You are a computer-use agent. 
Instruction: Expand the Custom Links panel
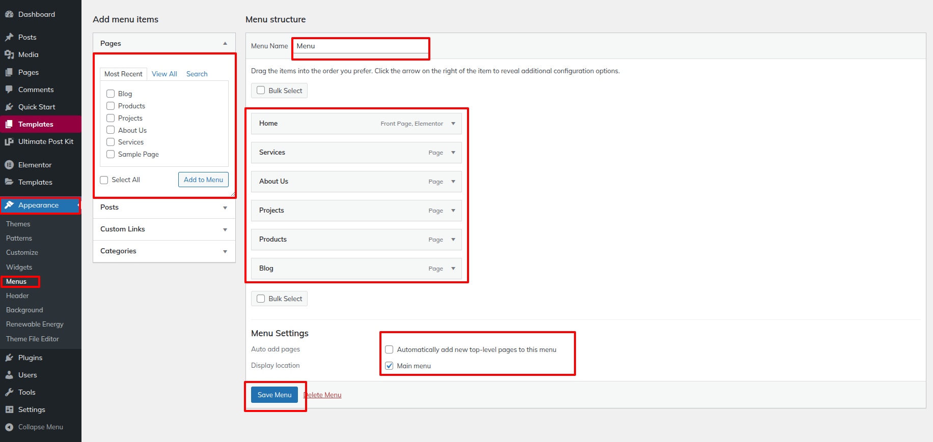coord(225,229)
